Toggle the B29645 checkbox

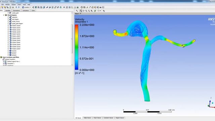8,55
